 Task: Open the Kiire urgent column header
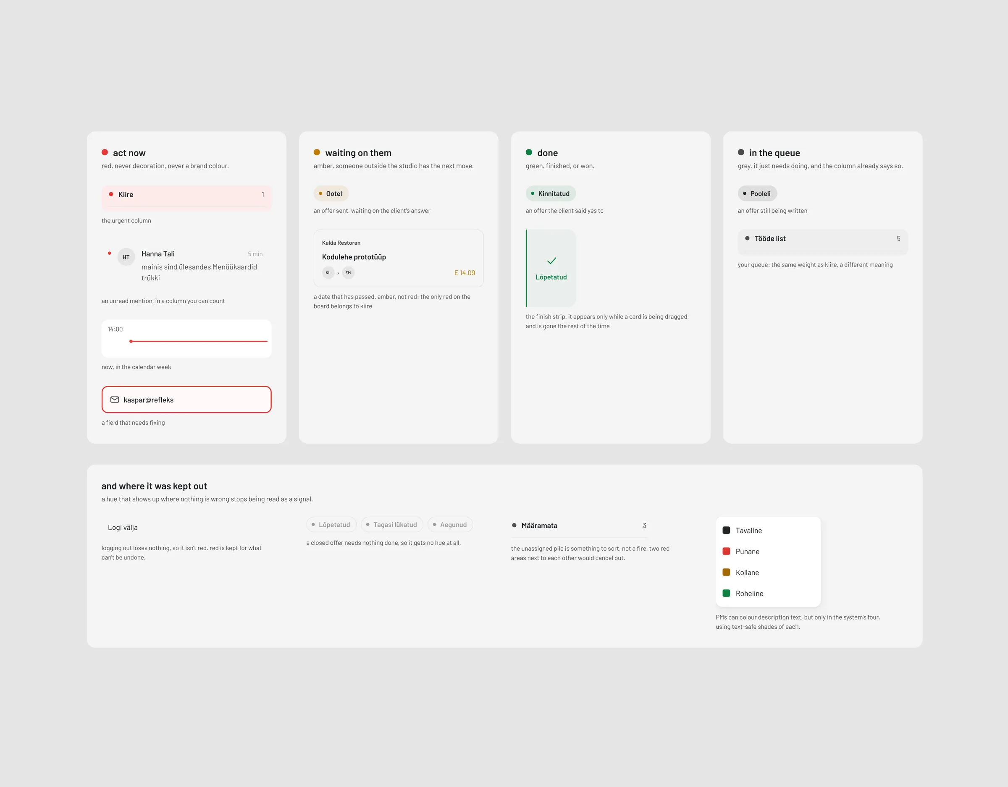pos(186,195)
